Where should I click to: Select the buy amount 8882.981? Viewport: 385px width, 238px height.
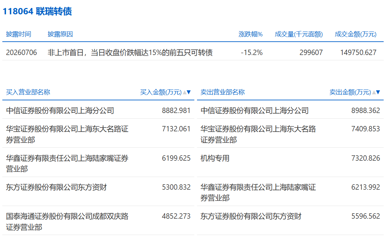[x=176, y=111]
